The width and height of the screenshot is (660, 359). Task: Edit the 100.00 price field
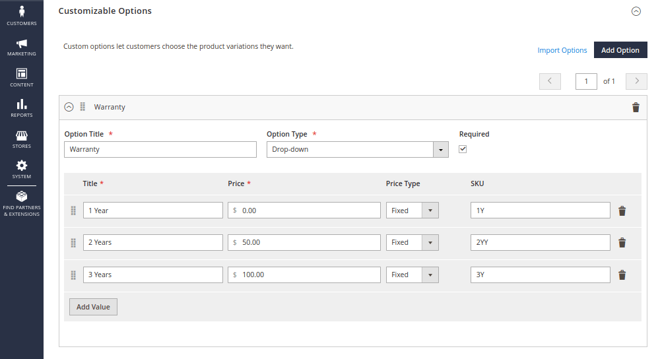304,275
